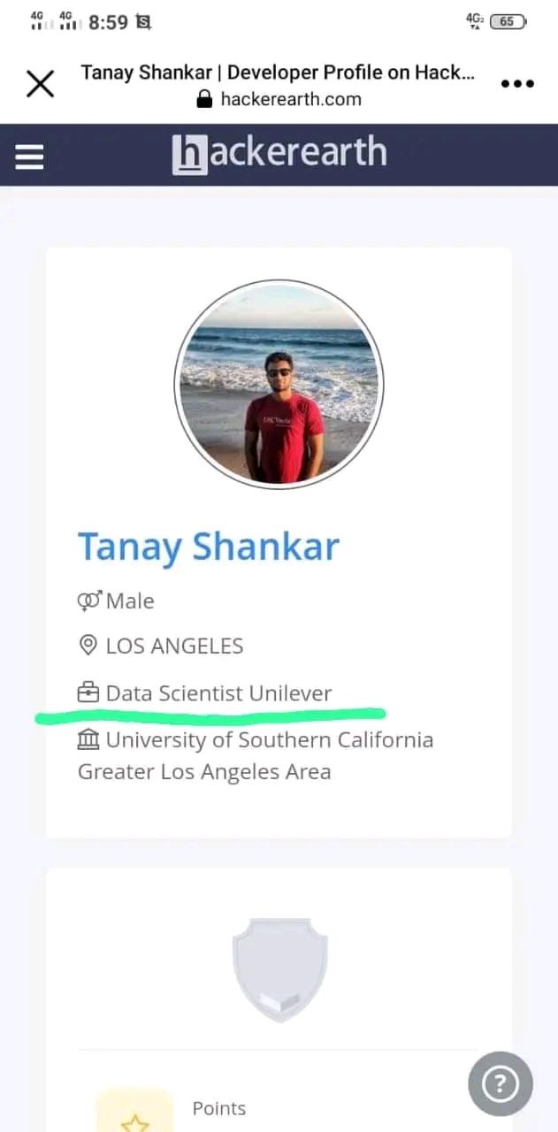Tap the padlock secure site icon
This screenshot has height=1132, width=558.
(205, 99)
